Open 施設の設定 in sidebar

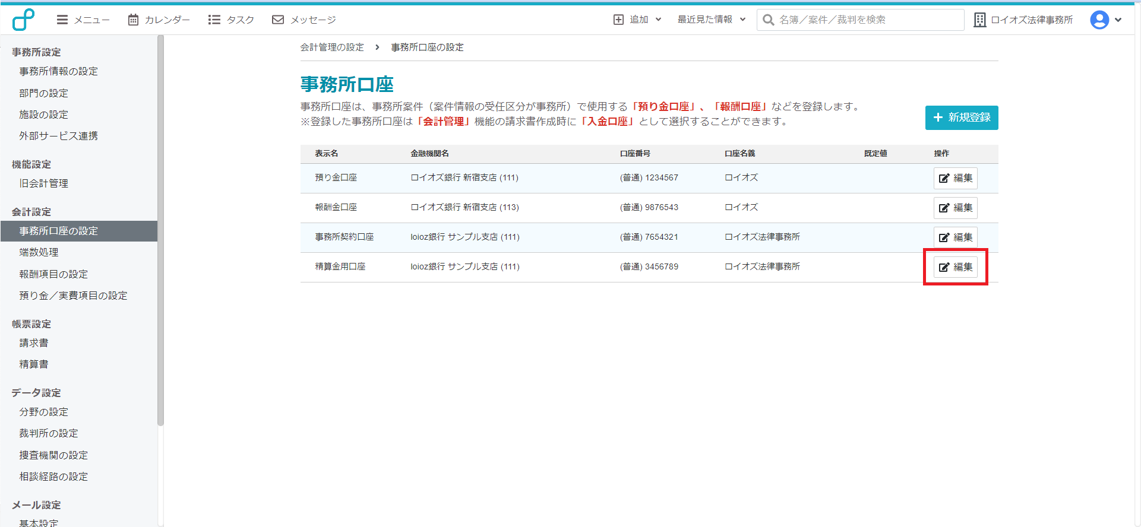point(43,115)
